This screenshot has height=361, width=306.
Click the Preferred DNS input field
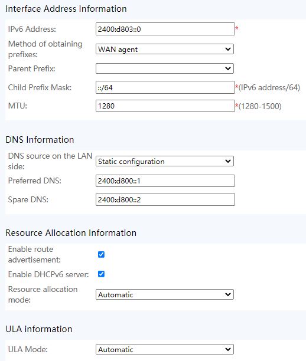[165, 180]
